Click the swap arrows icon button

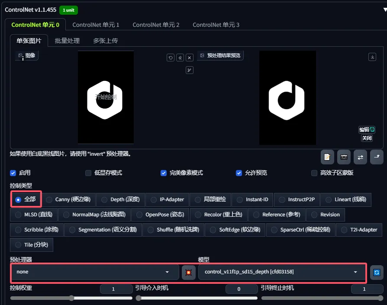coord(360,157)
